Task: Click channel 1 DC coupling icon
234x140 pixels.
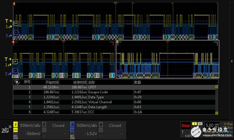Action: 16,130
